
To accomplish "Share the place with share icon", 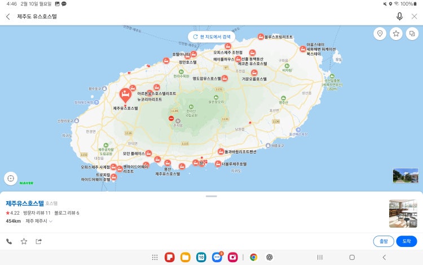I will tap(39, 241).
